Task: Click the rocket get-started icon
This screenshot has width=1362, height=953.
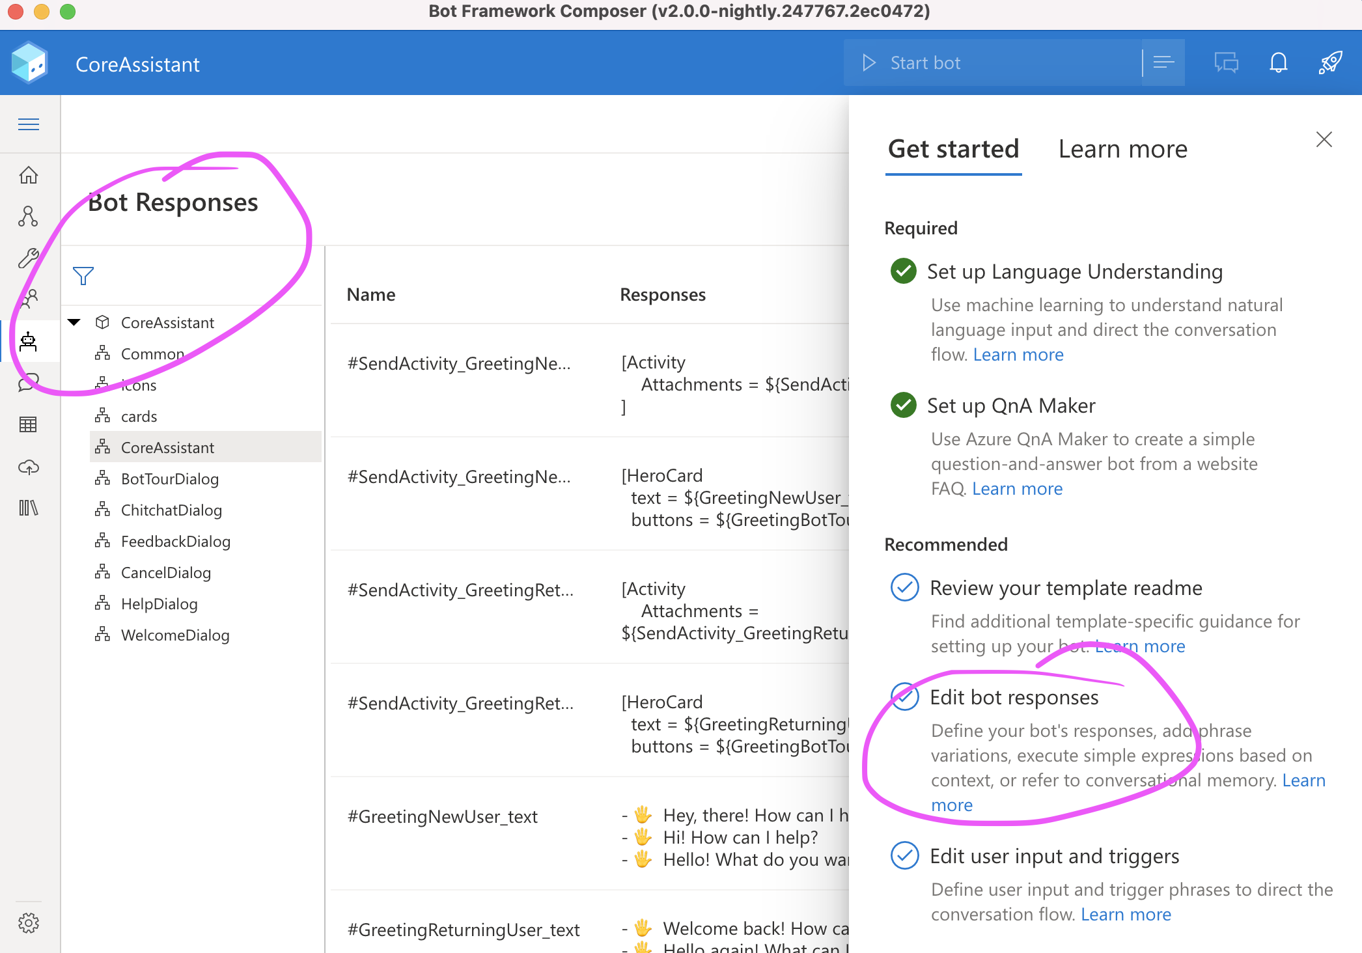Action: (1330, 63)
